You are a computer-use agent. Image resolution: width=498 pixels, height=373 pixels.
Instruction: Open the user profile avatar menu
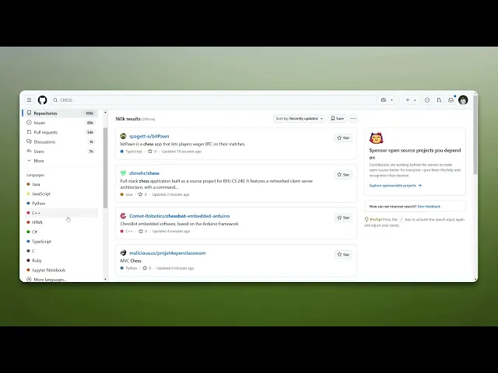pyautogui.click(x=463, y=100)
